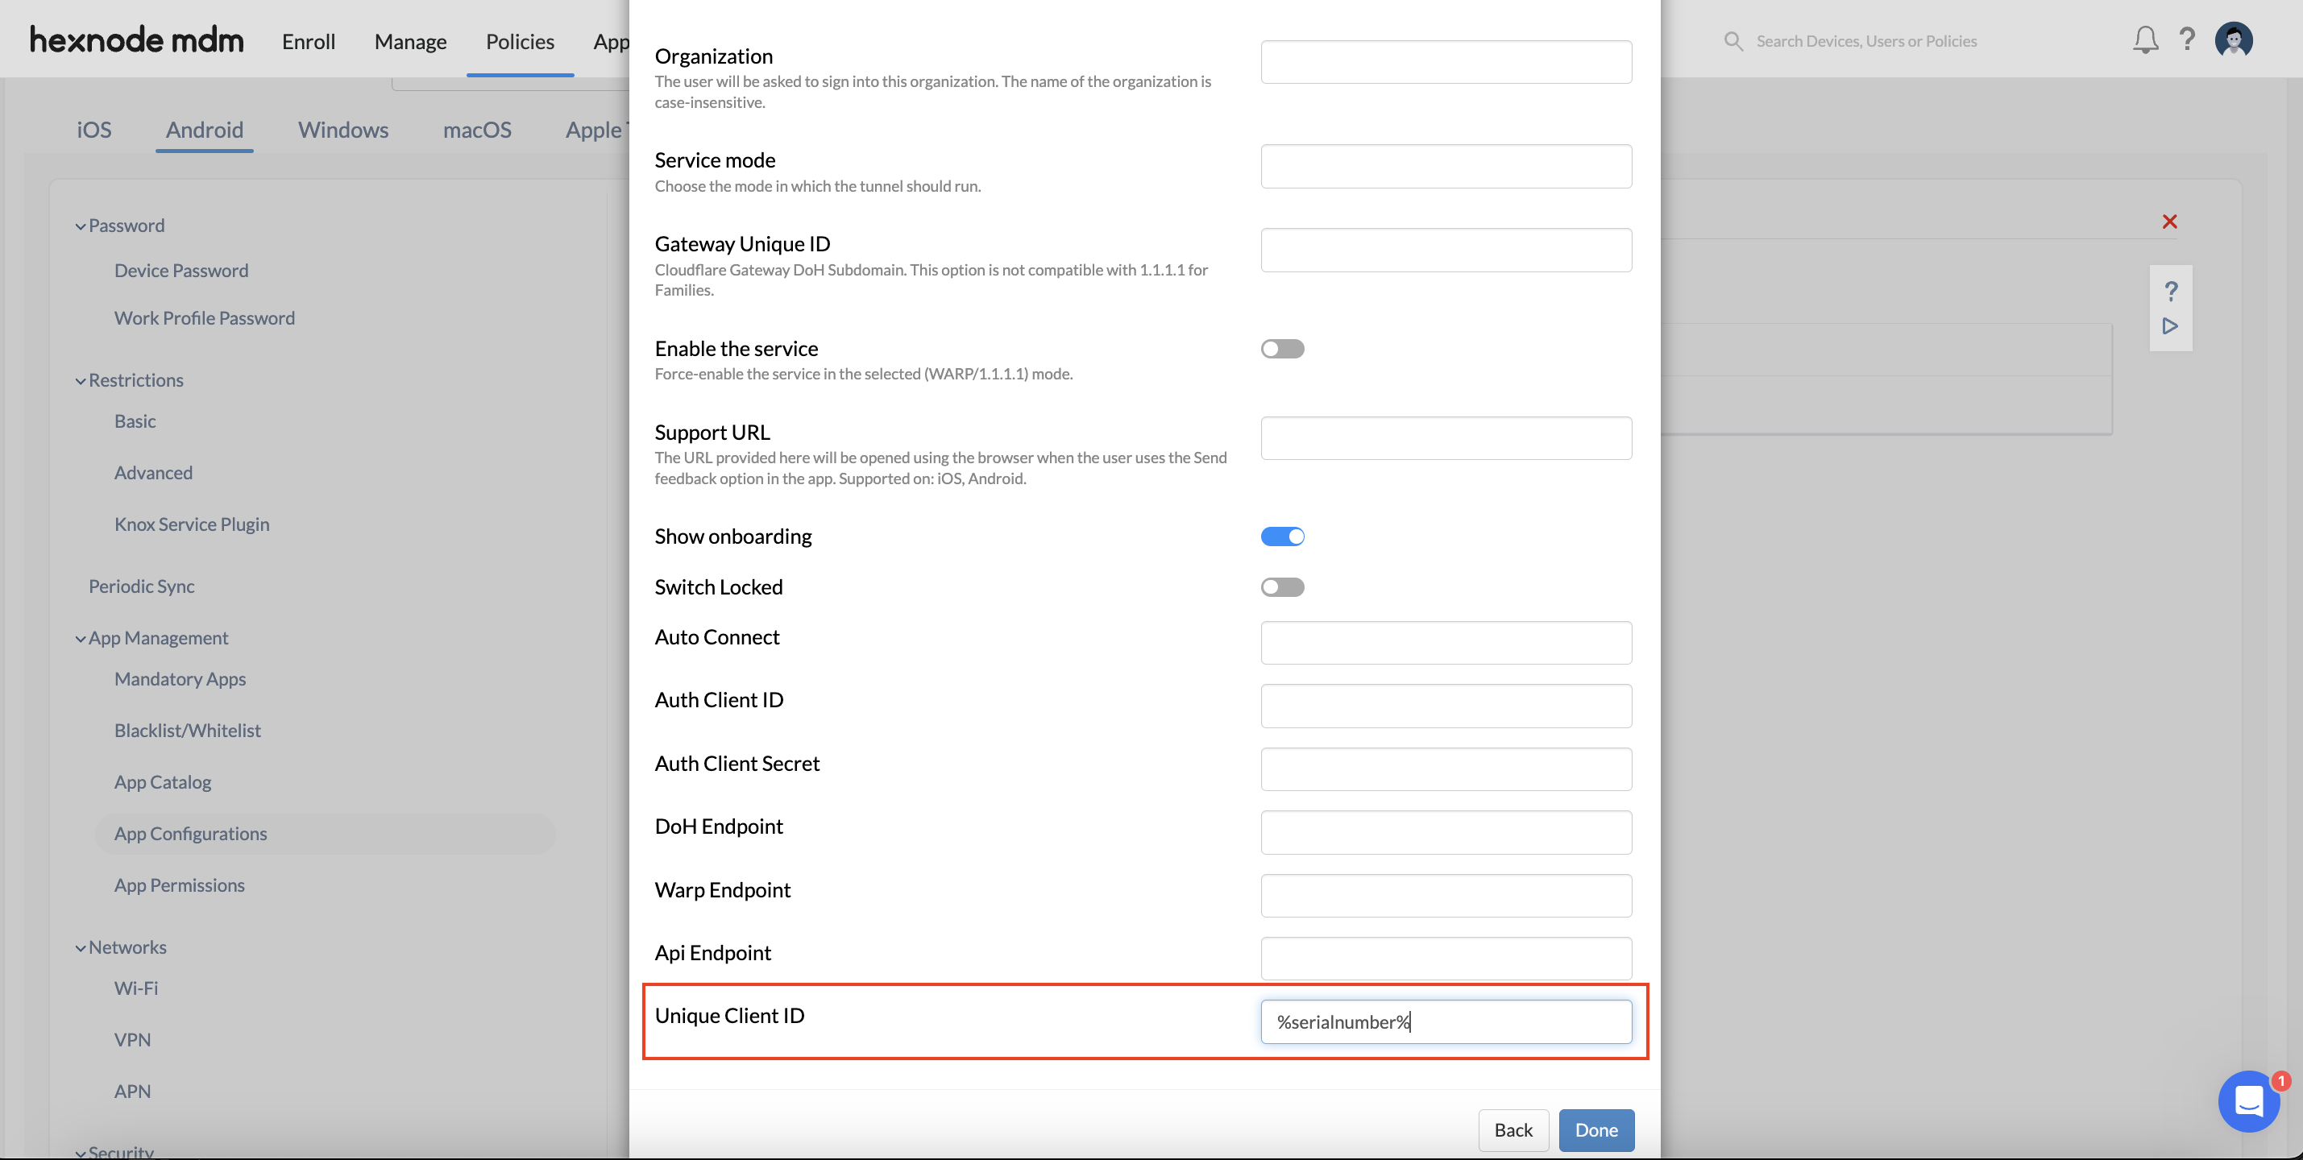The height and width of the screenshot is (1160, 2303).
Task: Open the notifications bell icon
Action: click(2145, 40)
